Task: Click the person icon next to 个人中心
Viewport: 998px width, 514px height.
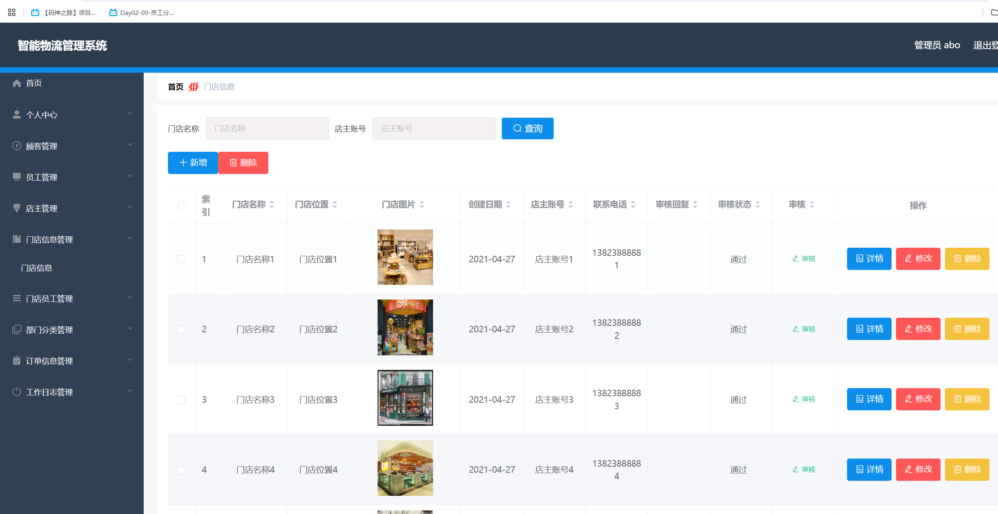Action: click(x=17, y=114)
